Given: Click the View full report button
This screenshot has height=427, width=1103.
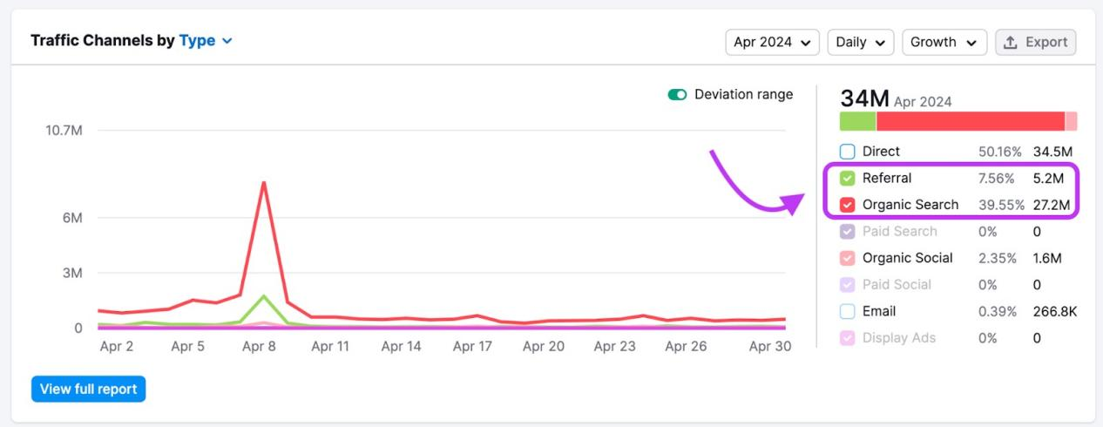Looking at the screenshot, I should tap(88, 390).
